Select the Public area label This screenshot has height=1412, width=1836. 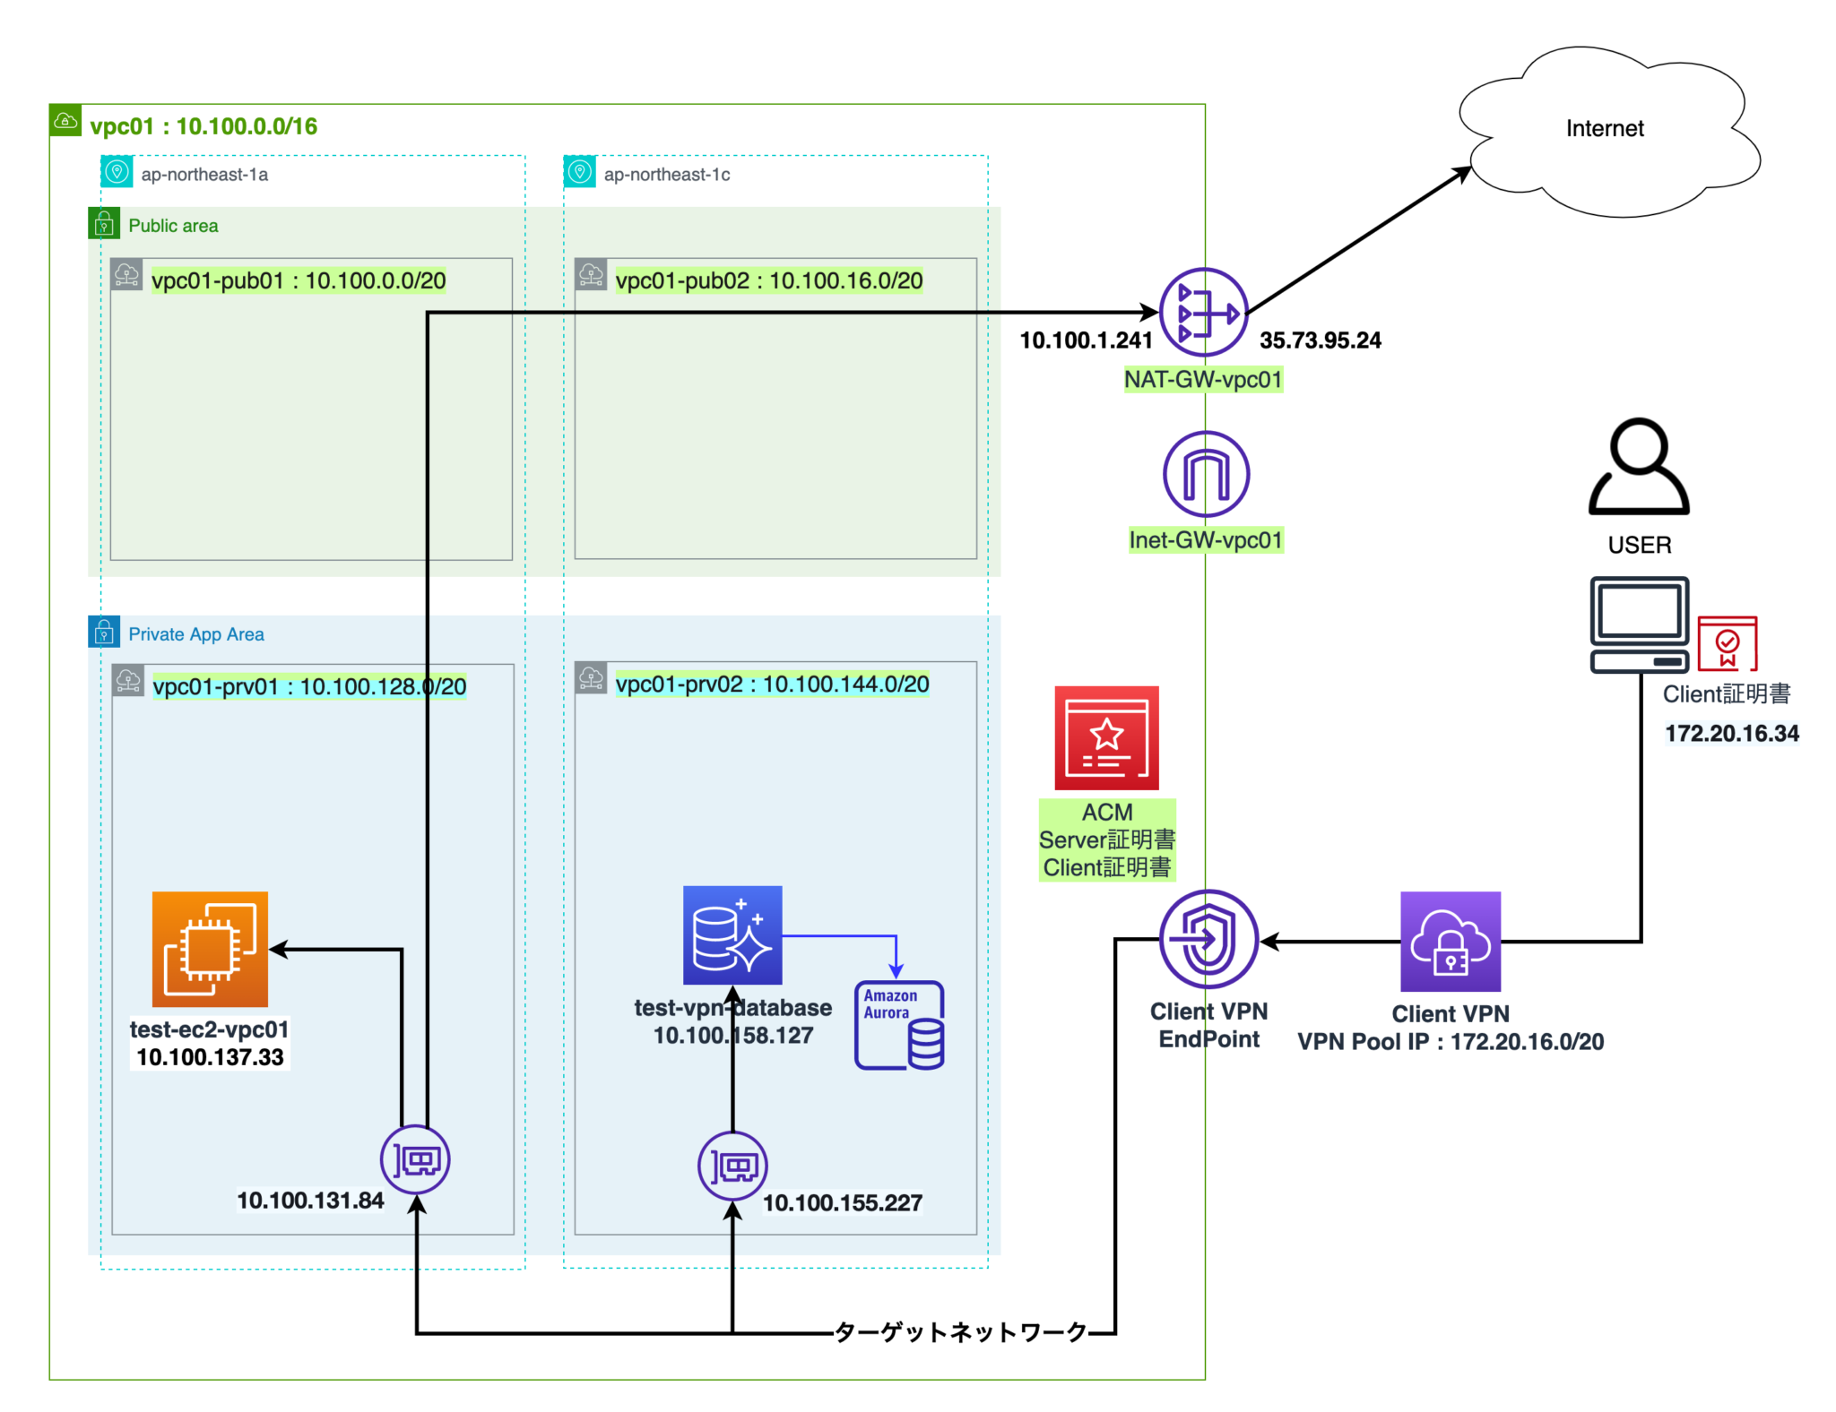173,226
